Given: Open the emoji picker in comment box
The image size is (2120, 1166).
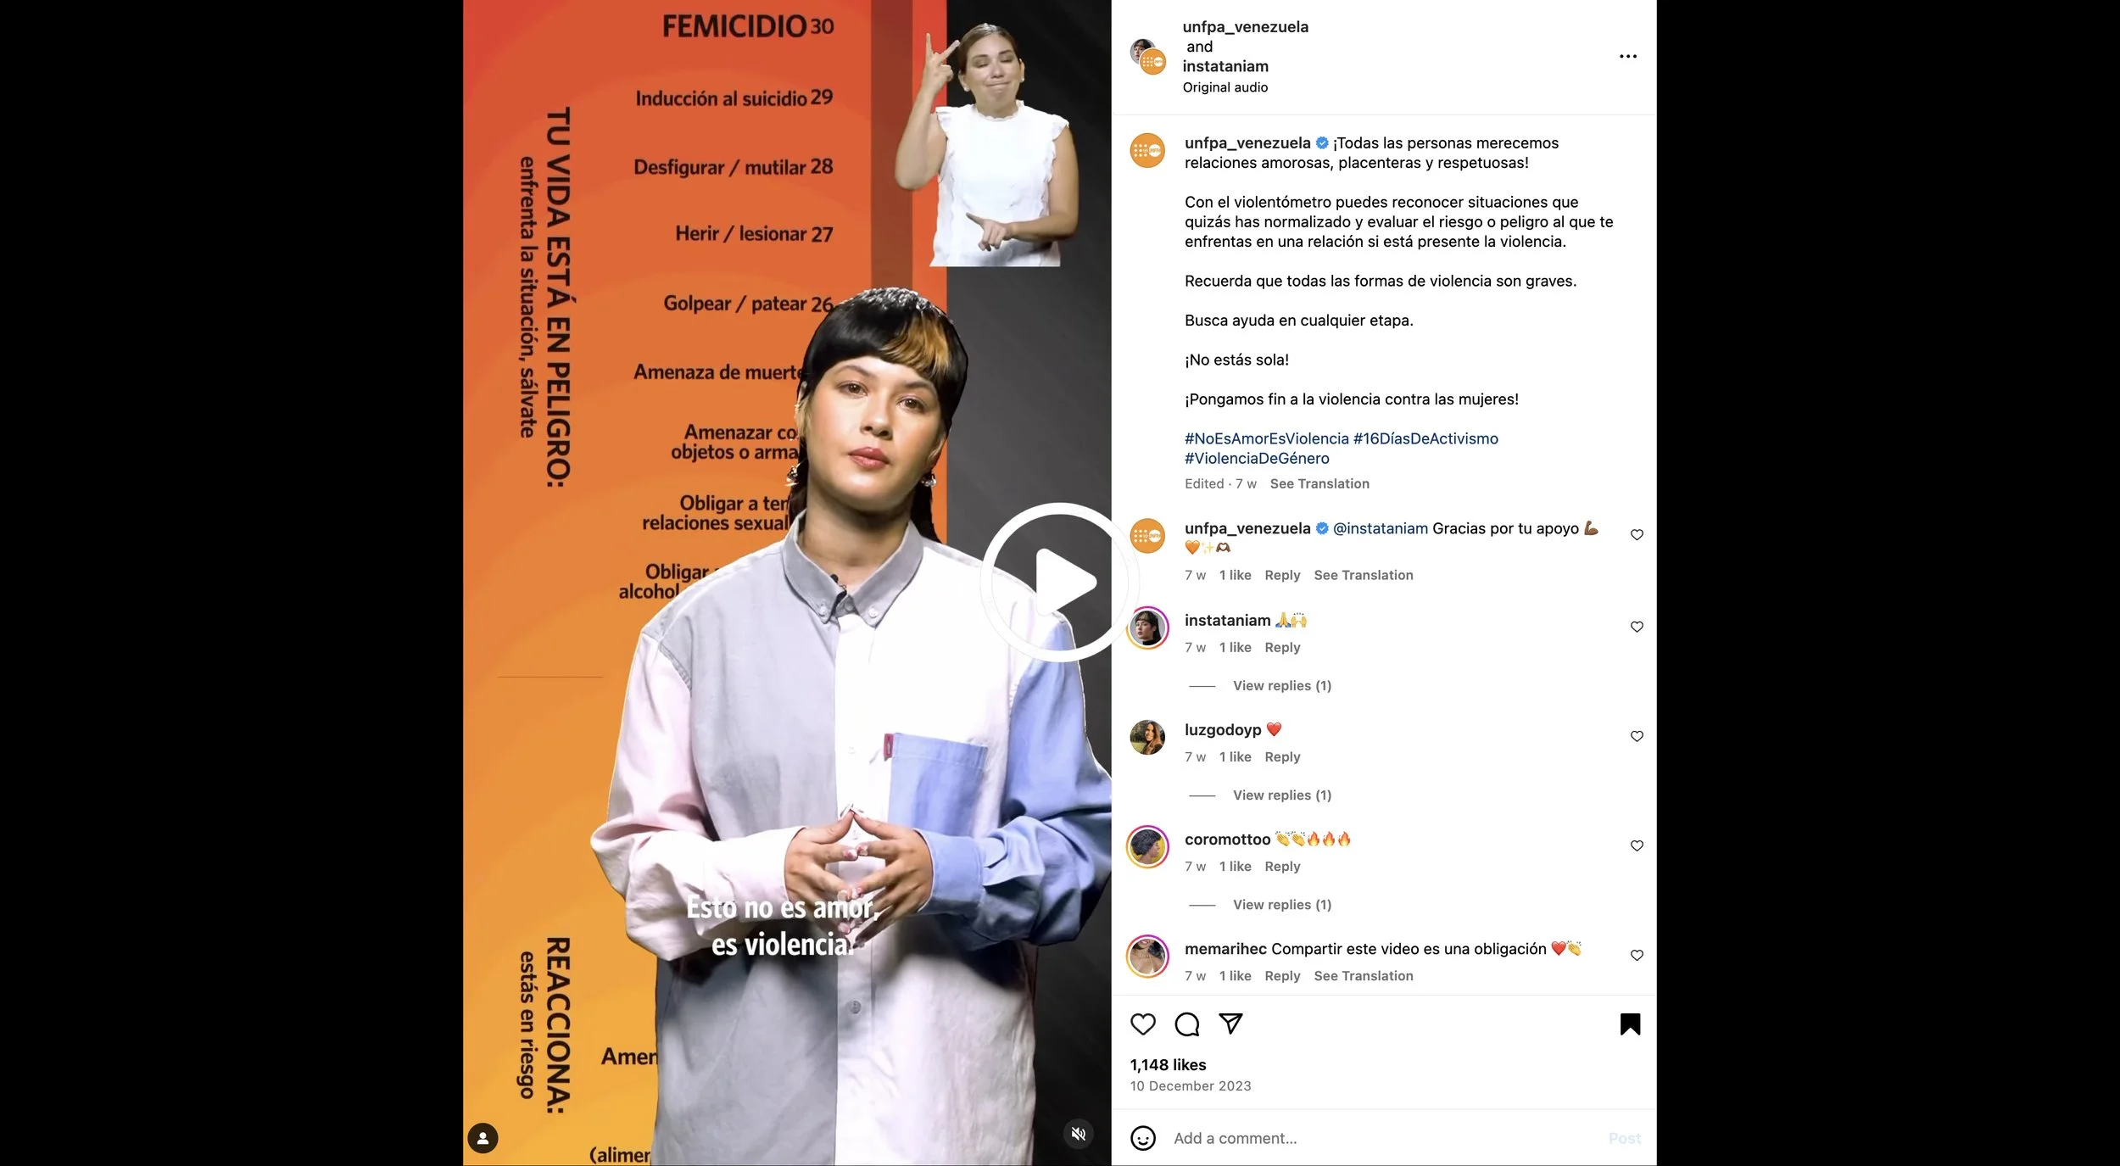Looking at the screenshot, I should point(1142,1138).
